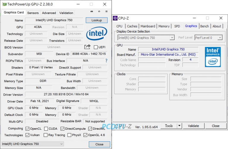This screenshot has width=228, height=149.
Task: Open the About tab in CPU-Z
Action: pyautogui.click(x=217, y=26)
